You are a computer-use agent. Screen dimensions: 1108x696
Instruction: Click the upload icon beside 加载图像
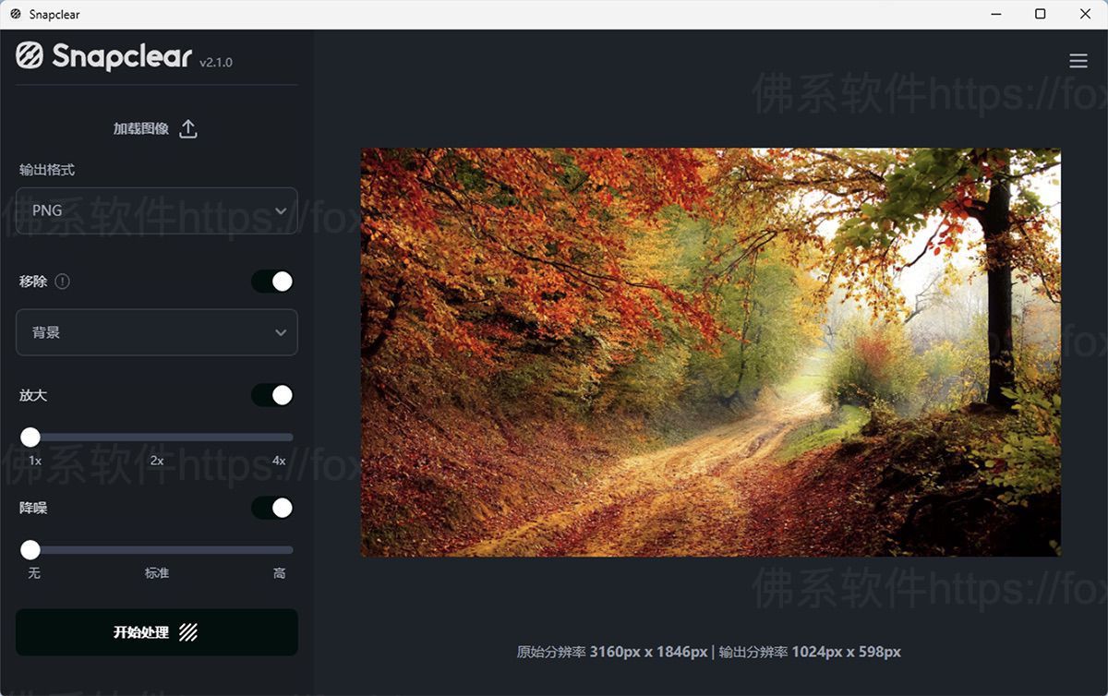(x=187, y=128)
